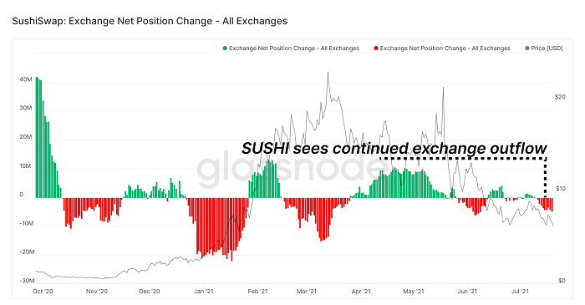
Task: Click the tallest green bar near Oct '20
Action: 37,137
